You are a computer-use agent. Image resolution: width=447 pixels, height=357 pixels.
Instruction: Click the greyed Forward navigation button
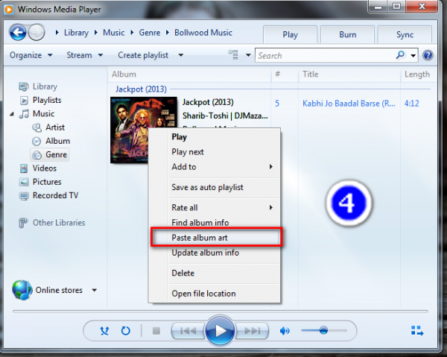coord(37,32)
